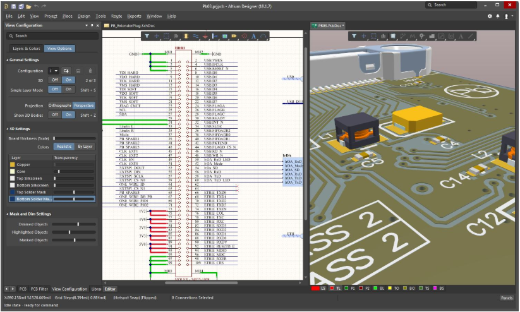Image resolution: width=520 pixels, height=312 pixels.
Task: Open the Configuration dropdown
Action: tap(54, 71)
